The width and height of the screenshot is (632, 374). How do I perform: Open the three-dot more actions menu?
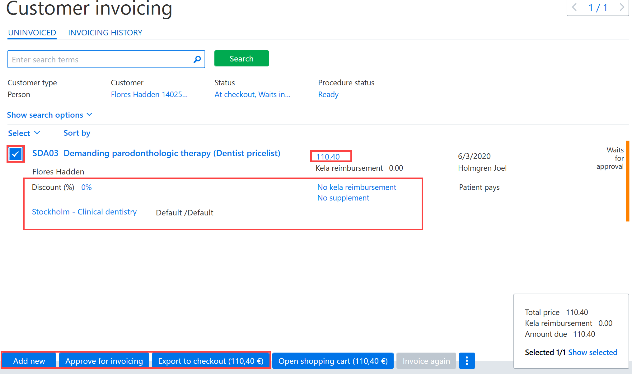click(467, 361)
